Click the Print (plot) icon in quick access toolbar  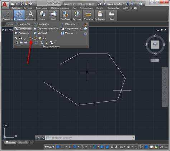click(31, 4)
